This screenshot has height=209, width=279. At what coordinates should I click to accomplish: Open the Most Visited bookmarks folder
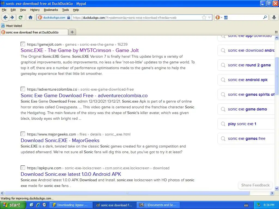pyautogui.click(x=11, y=26)
